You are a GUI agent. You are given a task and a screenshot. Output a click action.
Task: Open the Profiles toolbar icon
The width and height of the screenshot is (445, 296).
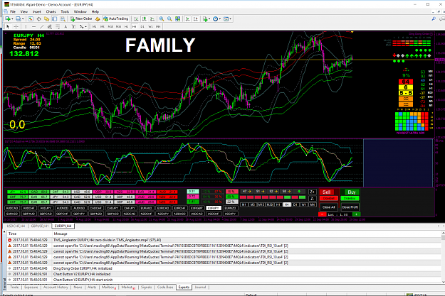point(19,18)
